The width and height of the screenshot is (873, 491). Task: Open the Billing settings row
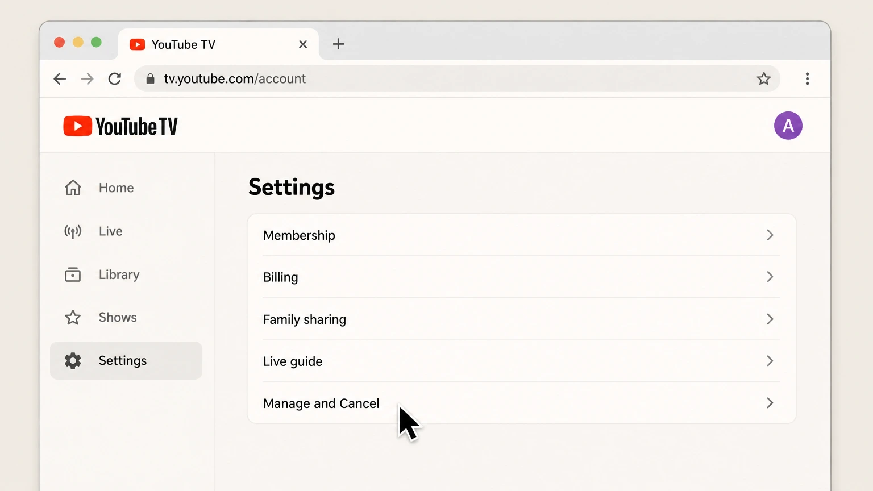521,277
